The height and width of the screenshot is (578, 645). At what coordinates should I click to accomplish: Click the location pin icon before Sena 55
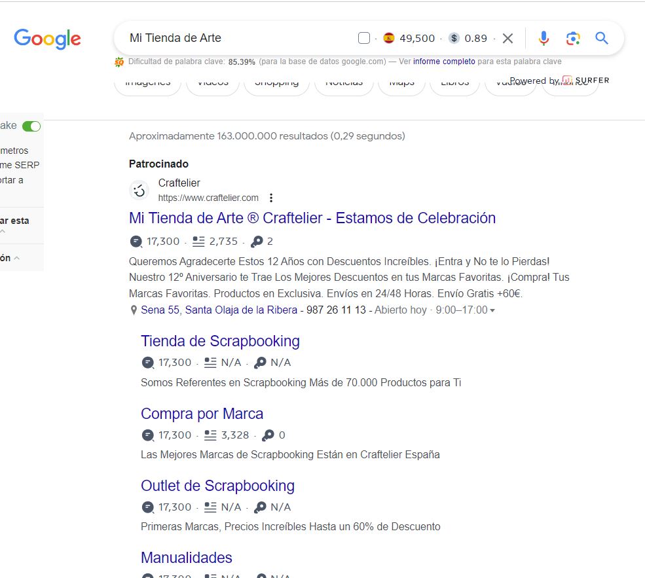132,310
